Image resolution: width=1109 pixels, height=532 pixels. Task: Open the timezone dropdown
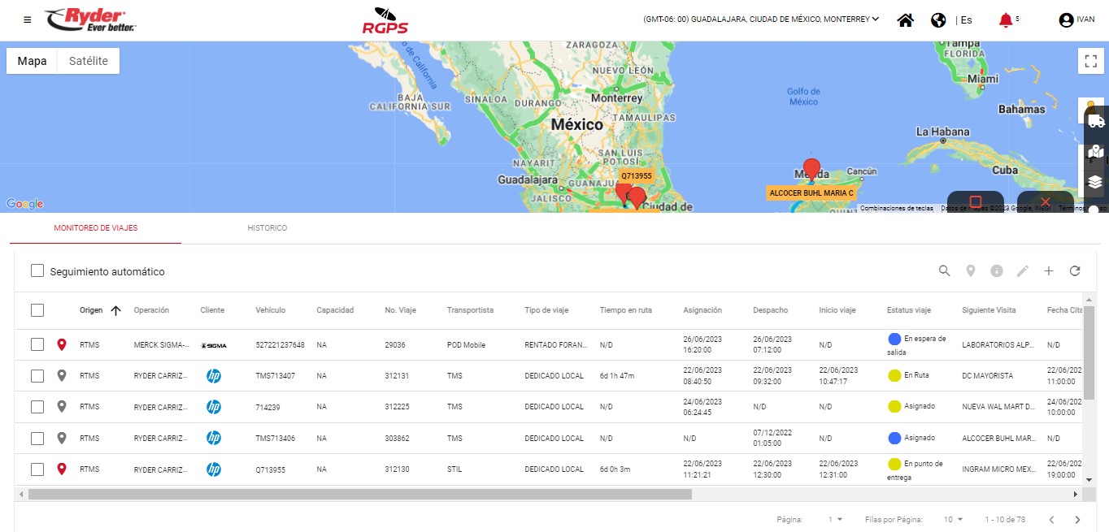click(x=761, y=19)
